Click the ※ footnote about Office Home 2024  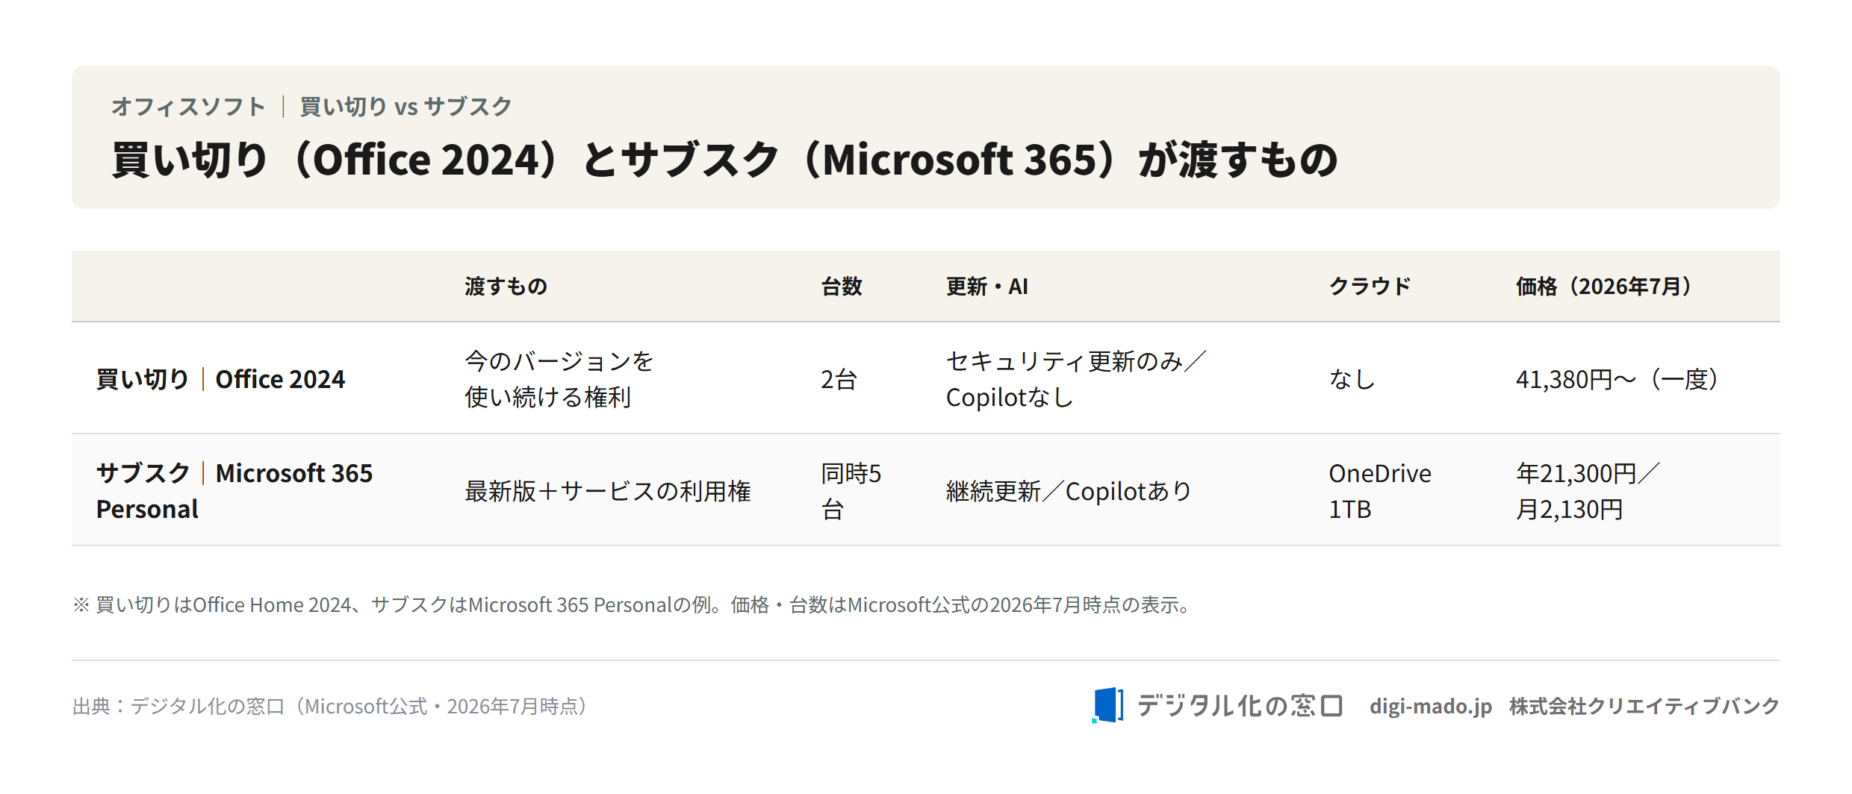[x=633, y=604]
